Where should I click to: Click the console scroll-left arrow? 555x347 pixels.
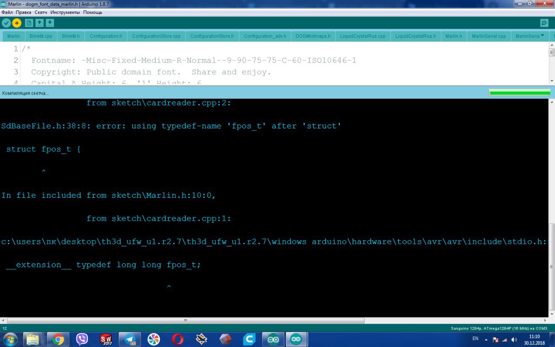pyautogui.click(x=3, y=321)
